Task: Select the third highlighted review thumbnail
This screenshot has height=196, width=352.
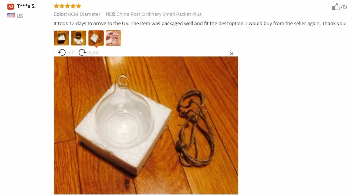Action: pos(96,38)
